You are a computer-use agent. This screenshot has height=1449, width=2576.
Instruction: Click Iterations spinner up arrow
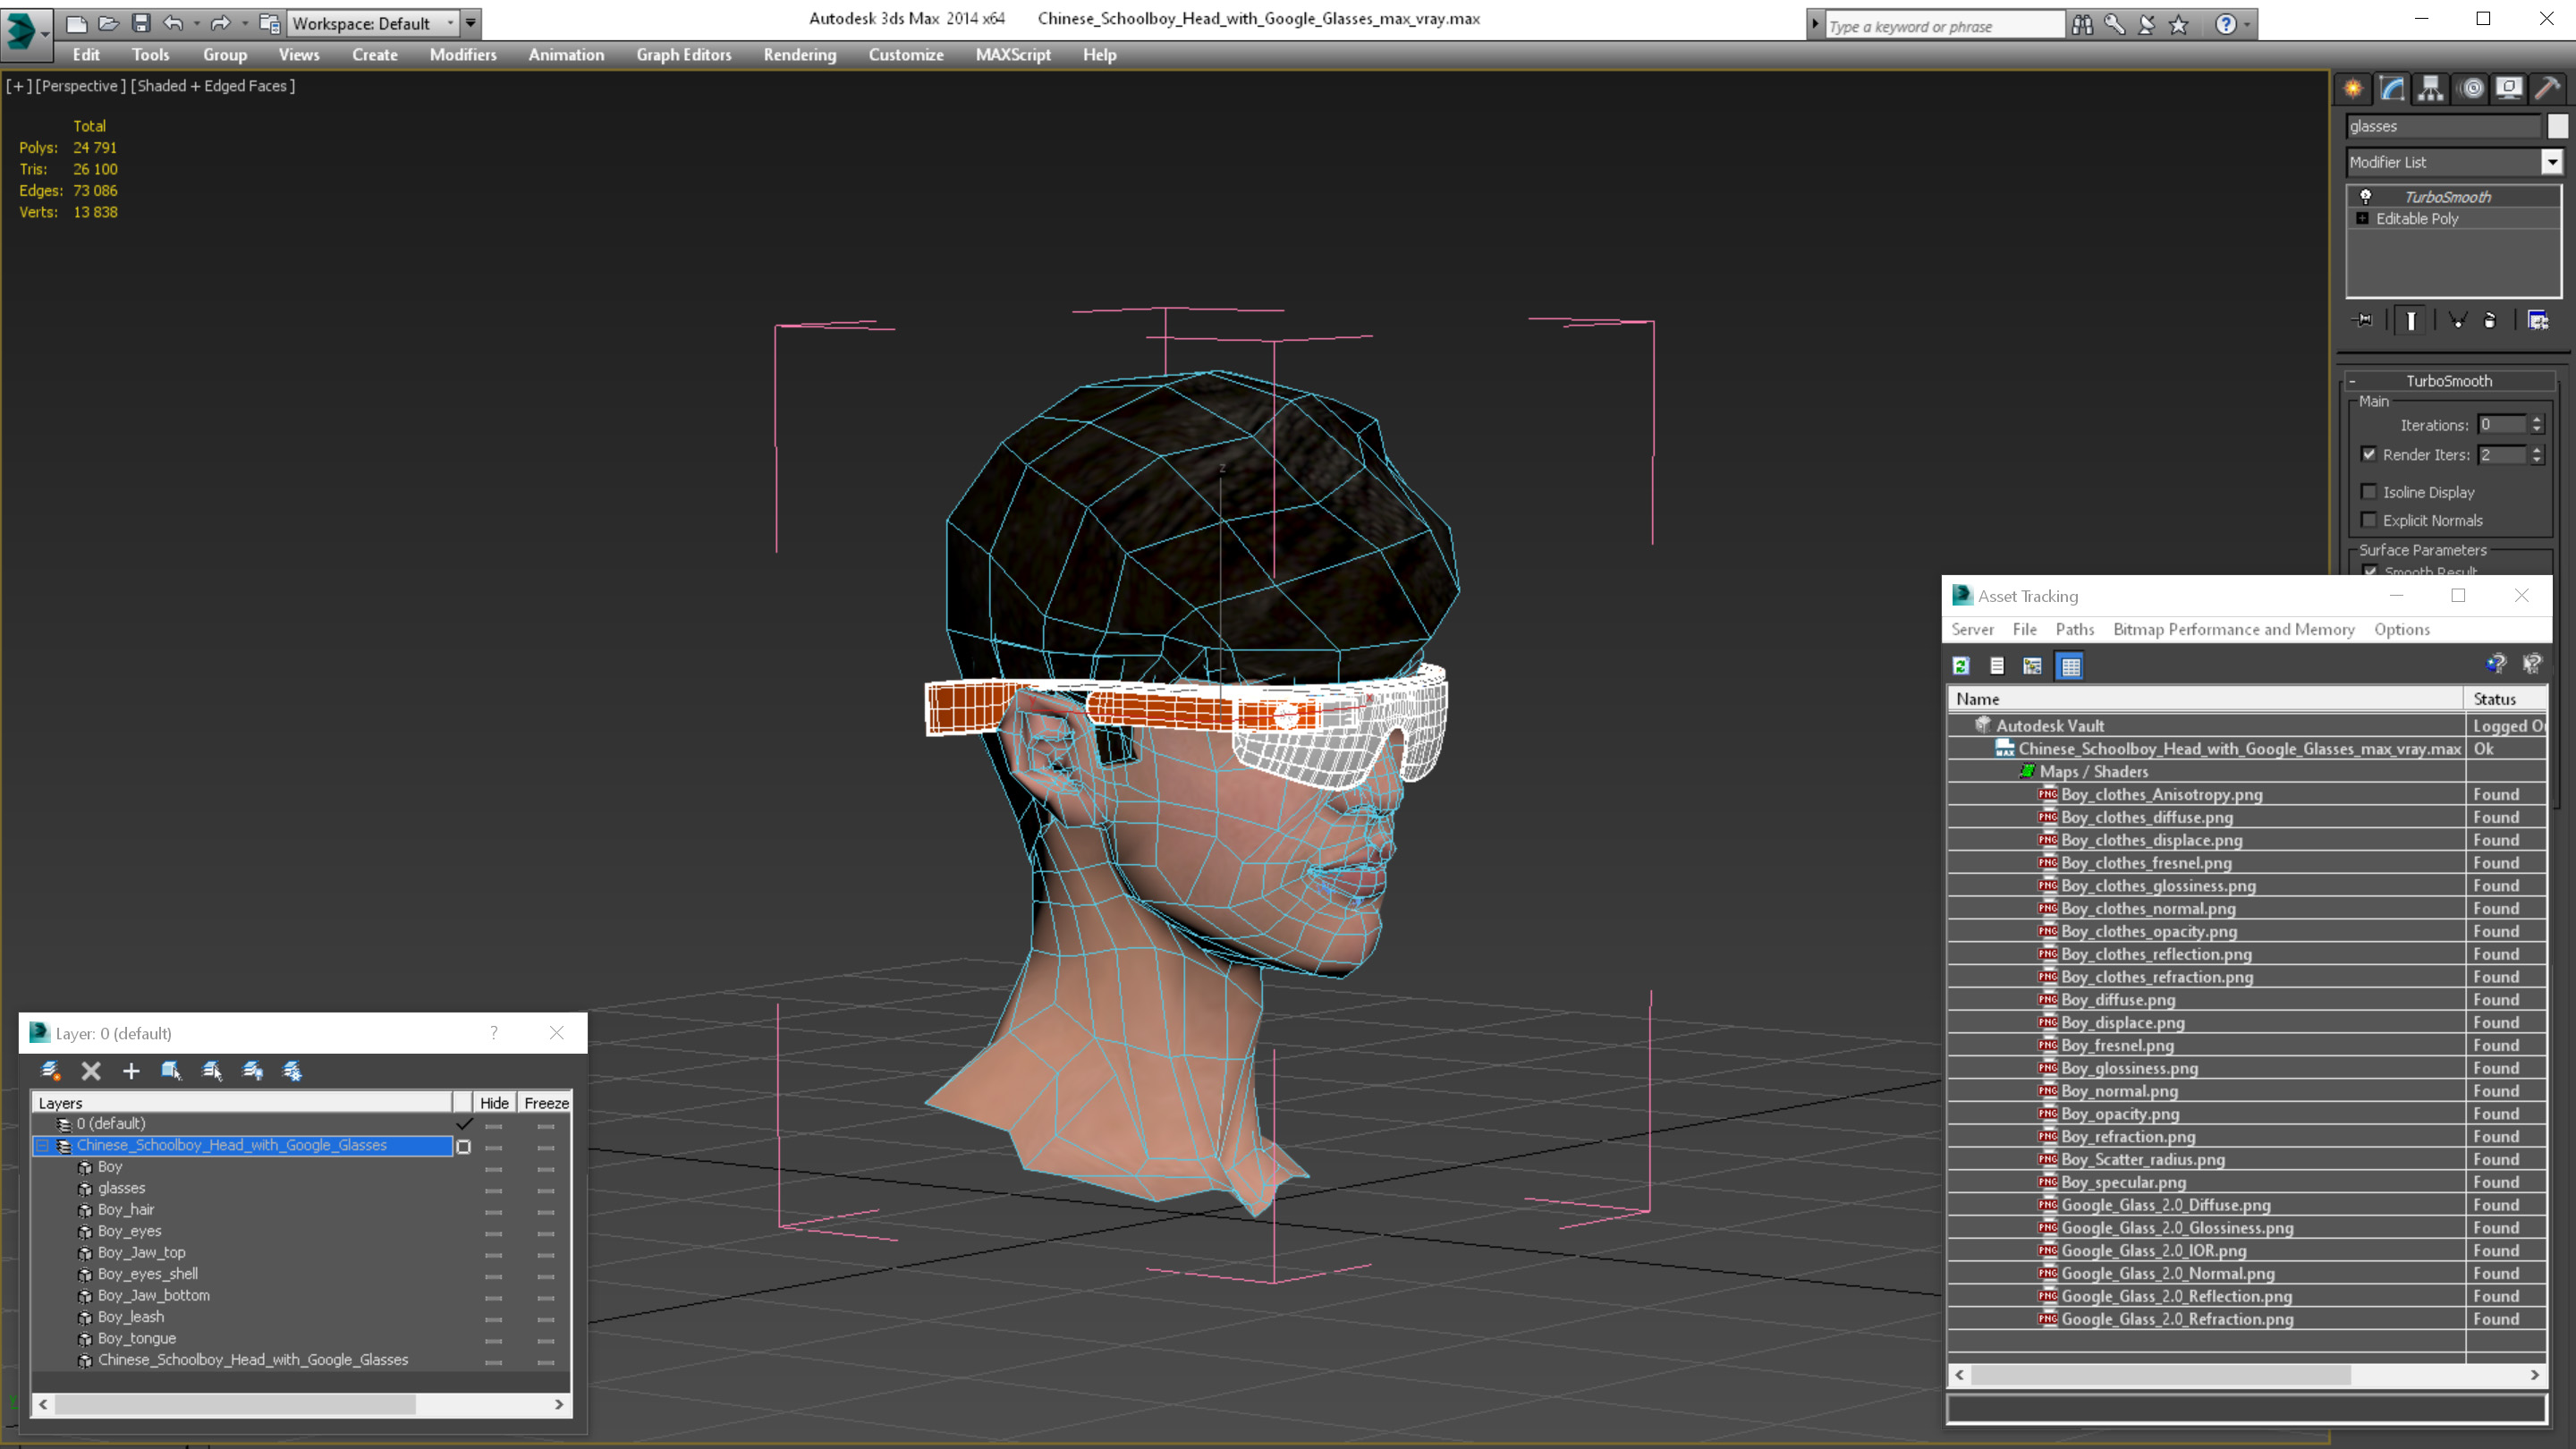coord(2536,420)
